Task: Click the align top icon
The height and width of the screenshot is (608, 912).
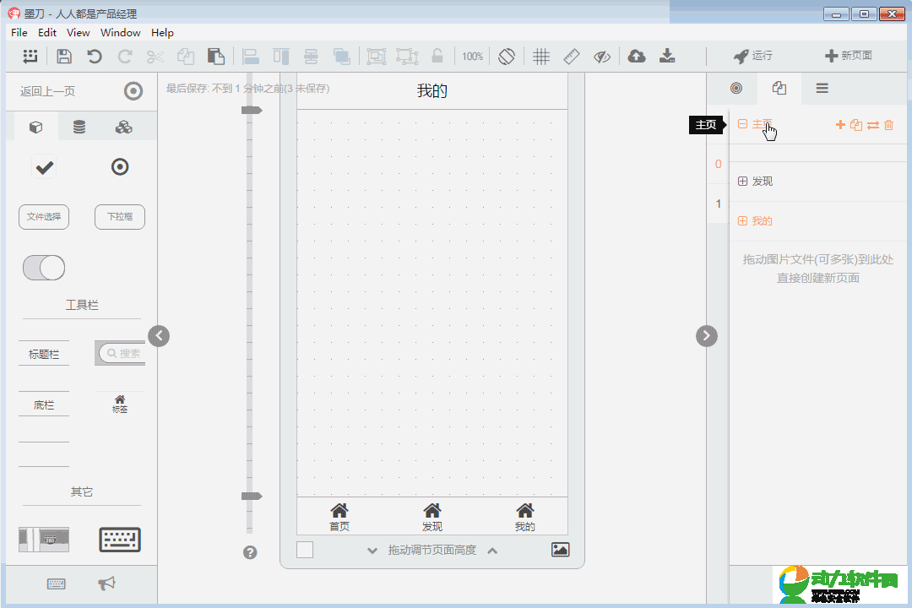Action: point(281,56)
